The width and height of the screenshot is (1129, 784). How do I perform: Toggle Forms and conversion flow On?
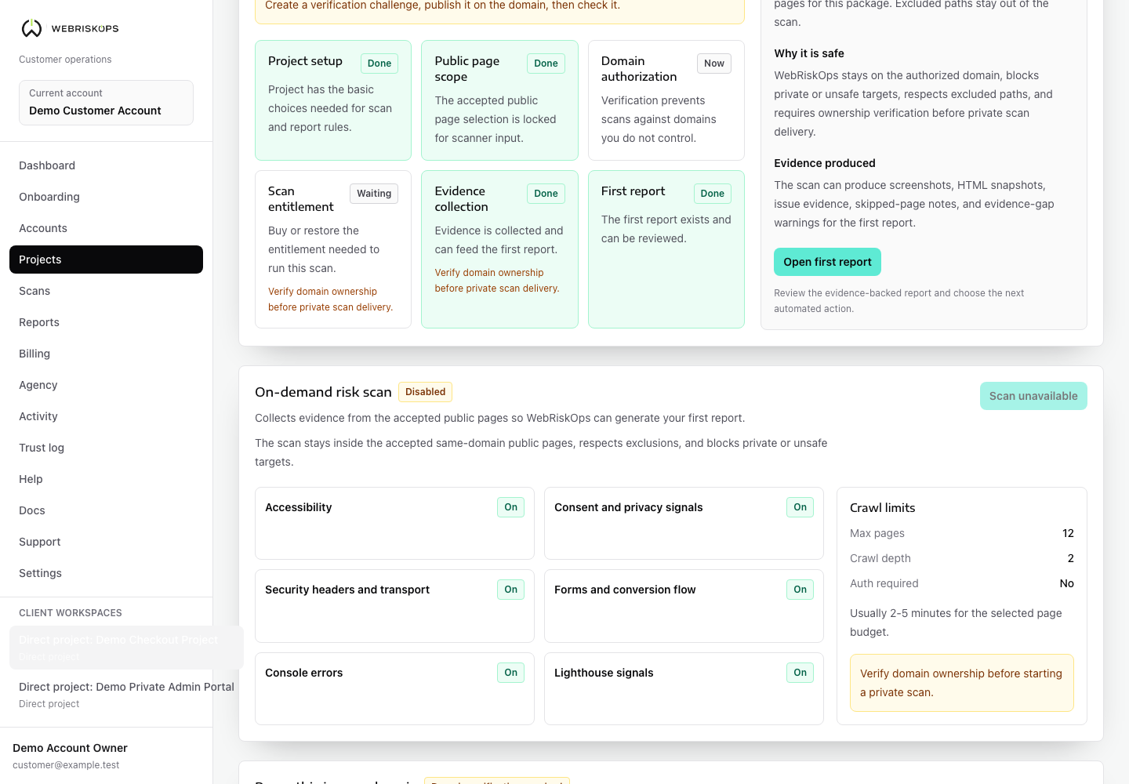click(x=800, y=590)
